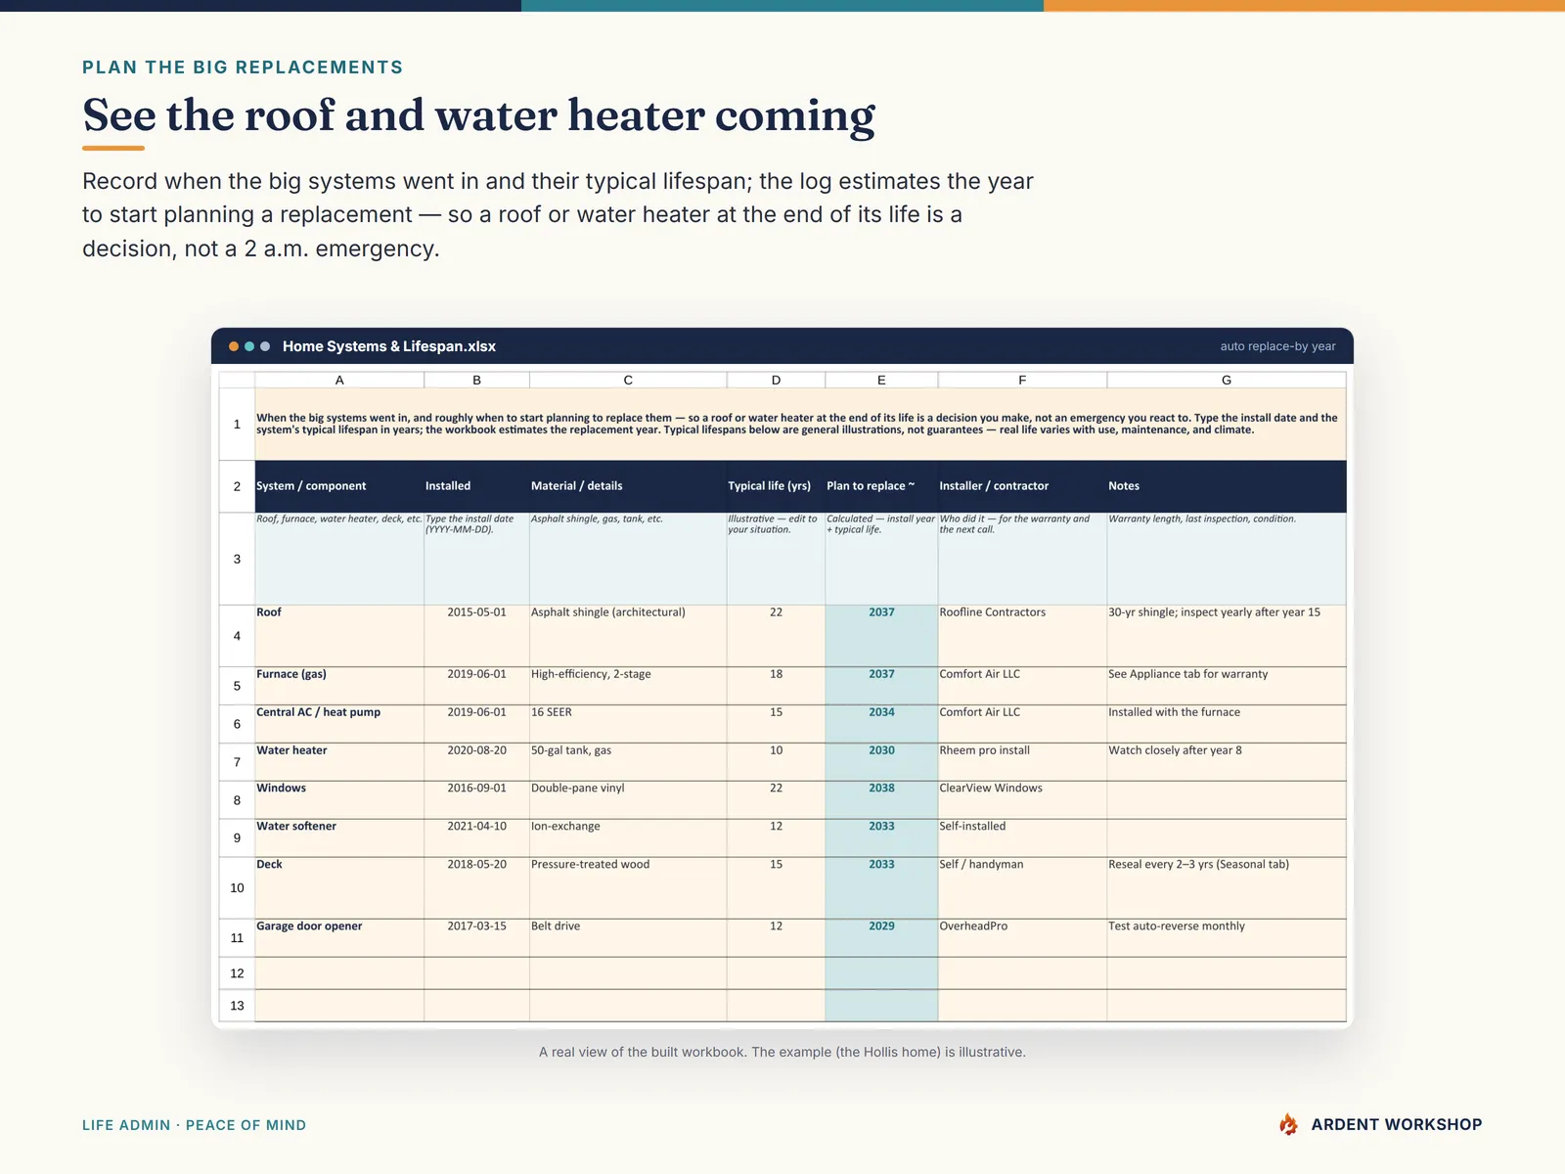Click the '50-gal tank, gas' cell
The height and width of the screenshot is (1174, 1565).
[628, 762]
